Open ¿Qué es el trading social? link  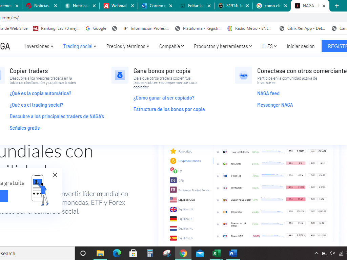pos(36,105)
